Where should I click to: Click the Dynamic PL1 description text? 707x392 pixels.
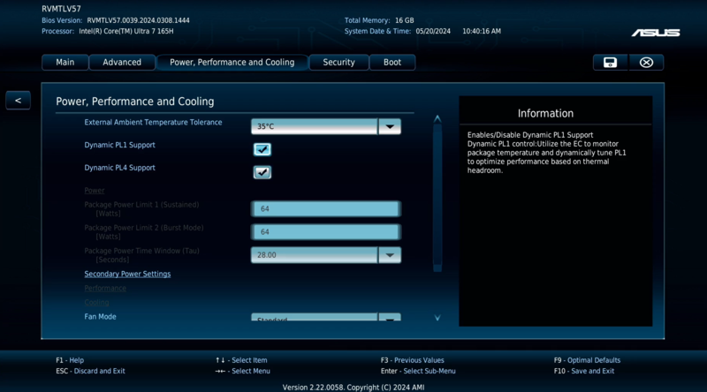coord(546,153)
